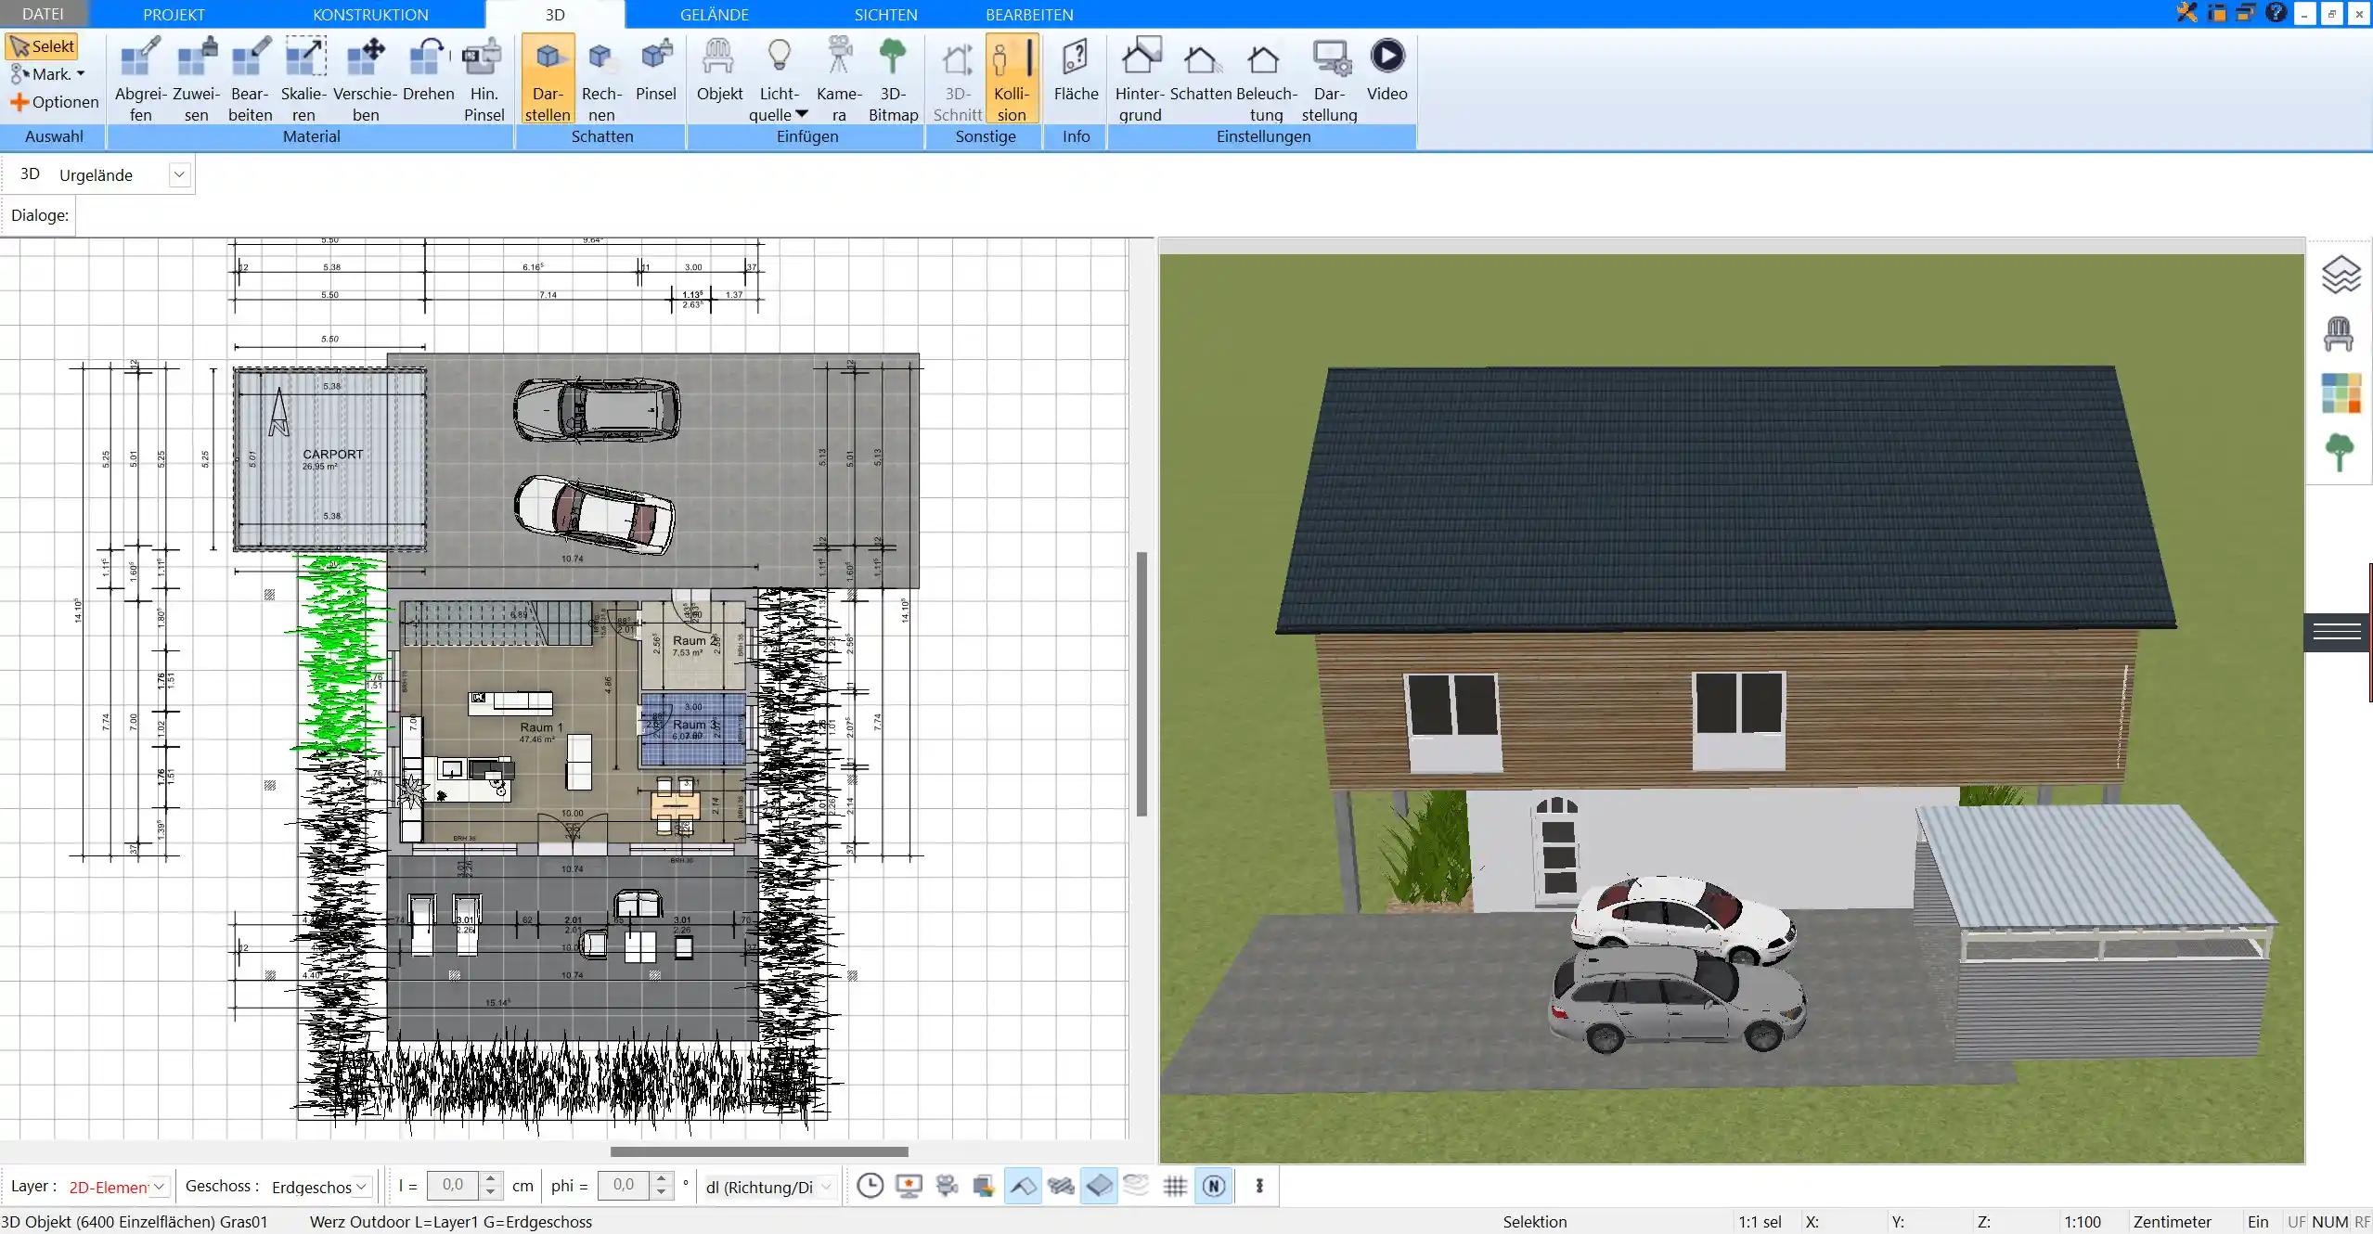Viewport: 2373px width, 1234px height.
Task: Toggle the Darstellen shadow display button
Action: coord(548,79)
